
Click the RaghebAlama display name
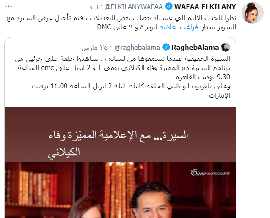tap(195, 48)
